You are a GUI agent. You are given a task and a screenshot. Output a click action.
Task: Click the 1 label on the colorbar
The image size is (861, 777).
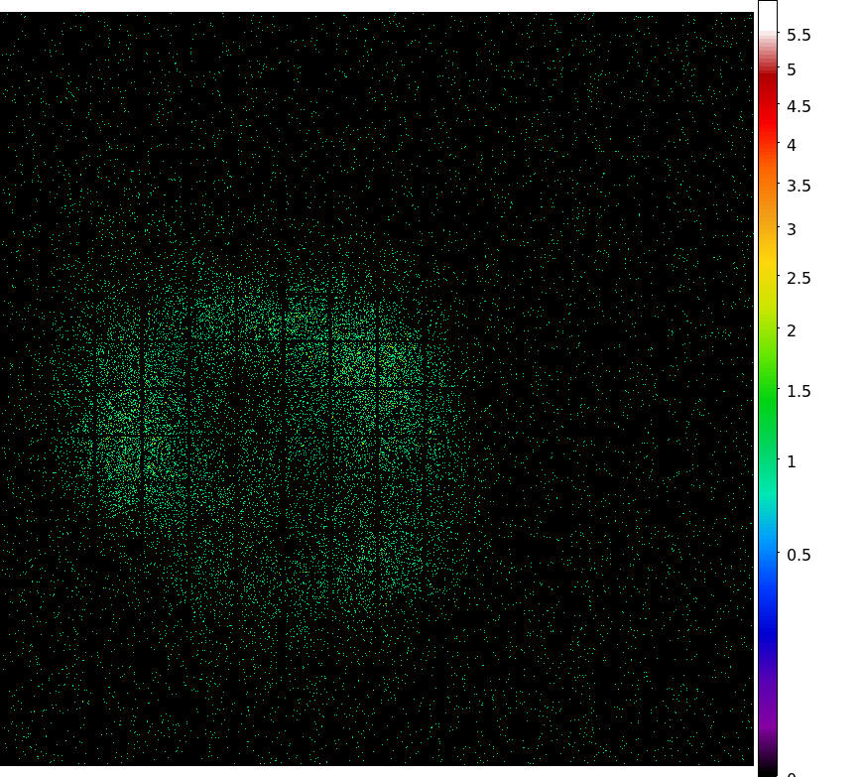pyautogui.click(x=792, y=461)
